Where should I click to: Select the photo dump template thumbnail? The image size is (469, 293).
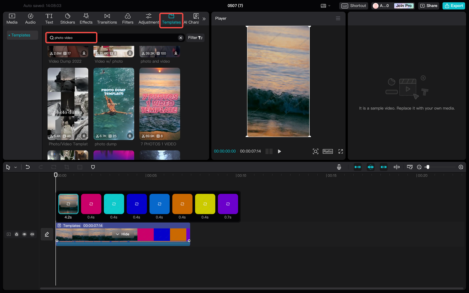[114, 103]
